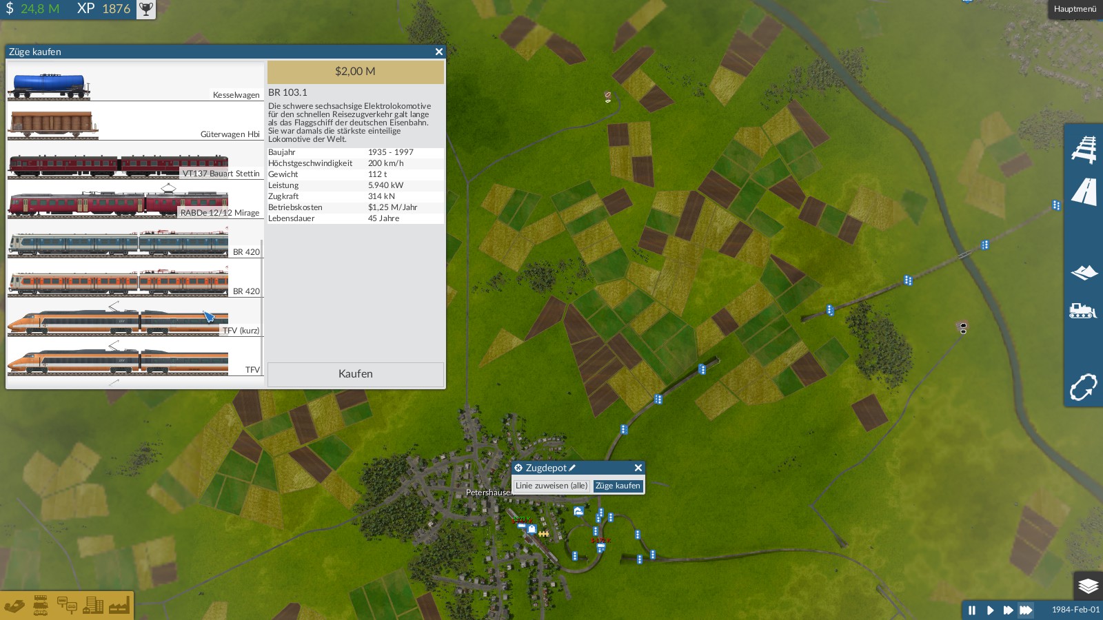Open the Hauptmenü
The height and width of the screenshot is (620, 1103).
[x=1075, y=9]
